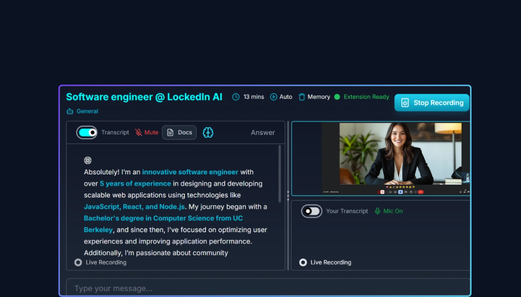Click the panel divider drag handle dots
This screenshot has height=297, width=521.
pyautogui.click(x=288, y=196)
